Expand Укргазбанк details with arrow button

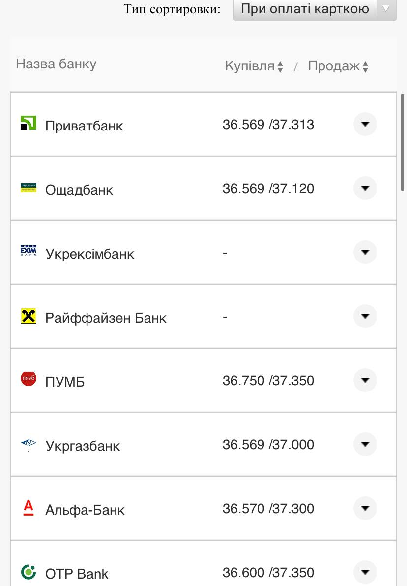(x=365, y=444)
